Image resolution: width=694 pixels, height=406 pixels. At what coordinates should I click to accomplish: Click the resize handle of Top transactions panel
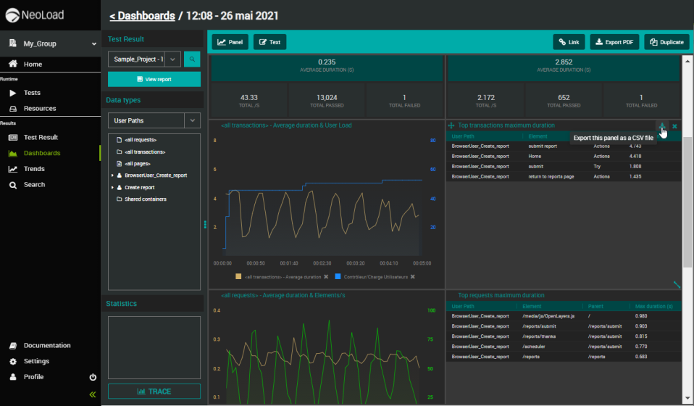(x=677, y=285)
